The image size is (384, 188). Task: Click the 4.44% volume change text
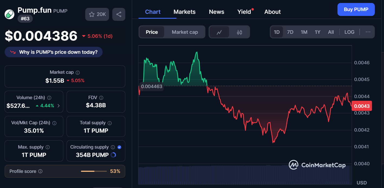coord(47,106)
